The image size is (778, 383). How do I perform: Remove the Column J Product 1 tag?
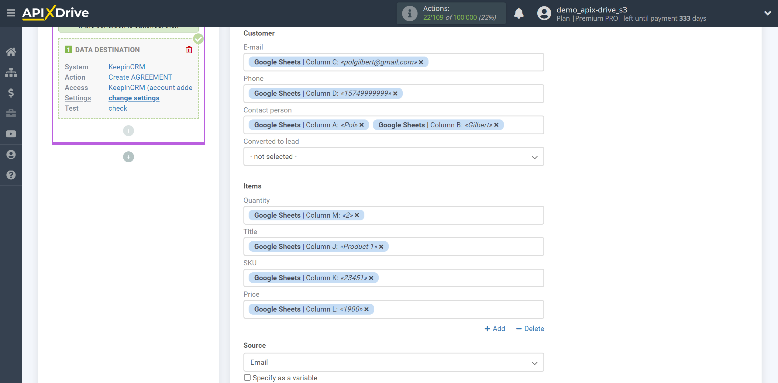click(x=381, y=247)
